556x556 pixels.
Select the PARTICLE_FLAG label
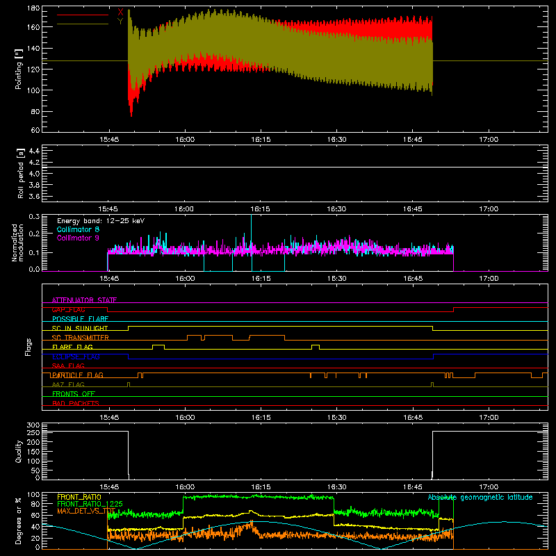77,375
